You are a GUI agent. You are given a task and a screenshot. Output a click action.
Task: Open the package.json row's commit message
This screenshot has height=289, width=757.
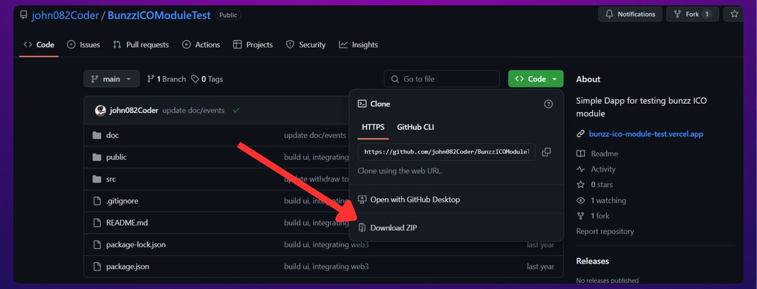coord(326,266)
